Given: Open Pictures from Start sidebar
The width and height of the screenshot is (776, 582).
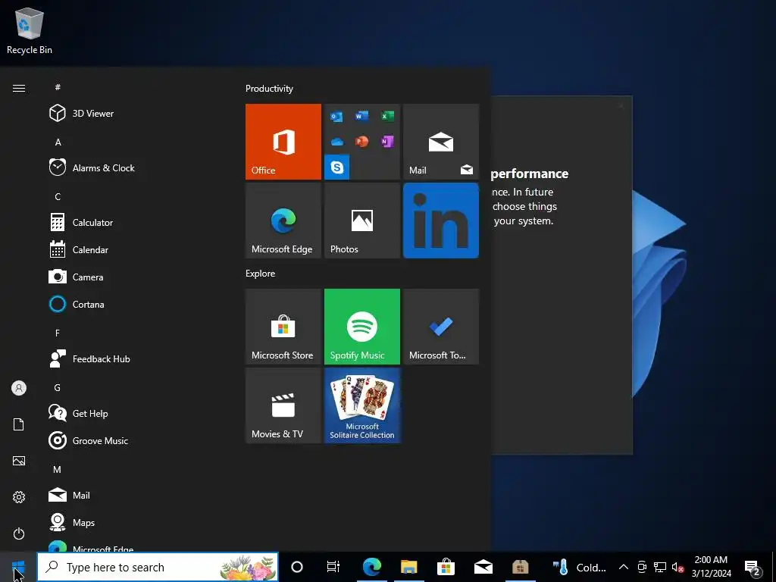Looking at the screenshot, I should [x=19, y=461].
